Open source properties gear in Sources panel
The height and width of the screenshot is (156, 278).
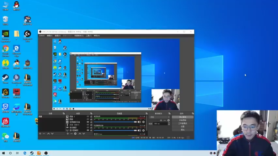[x=75, y=134]
